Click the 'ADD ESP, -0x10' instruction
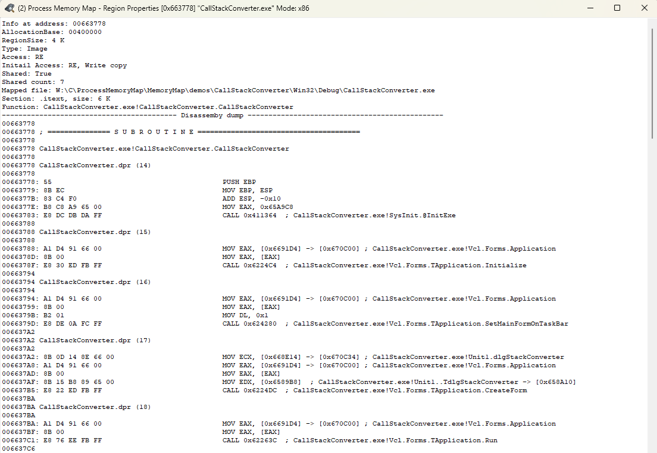 pyautogui.click(x=251, y=199)
